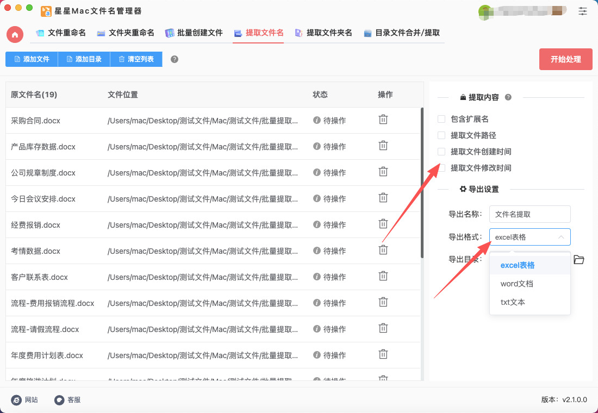Choose word文档 from the format list

(x=516, y=284)
